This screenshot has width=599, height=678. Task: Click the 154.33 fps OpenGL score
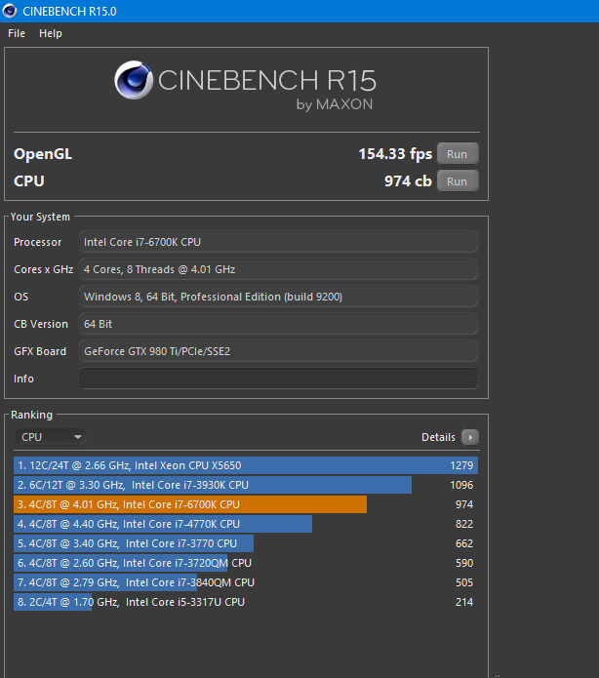(x=395, y=154)
